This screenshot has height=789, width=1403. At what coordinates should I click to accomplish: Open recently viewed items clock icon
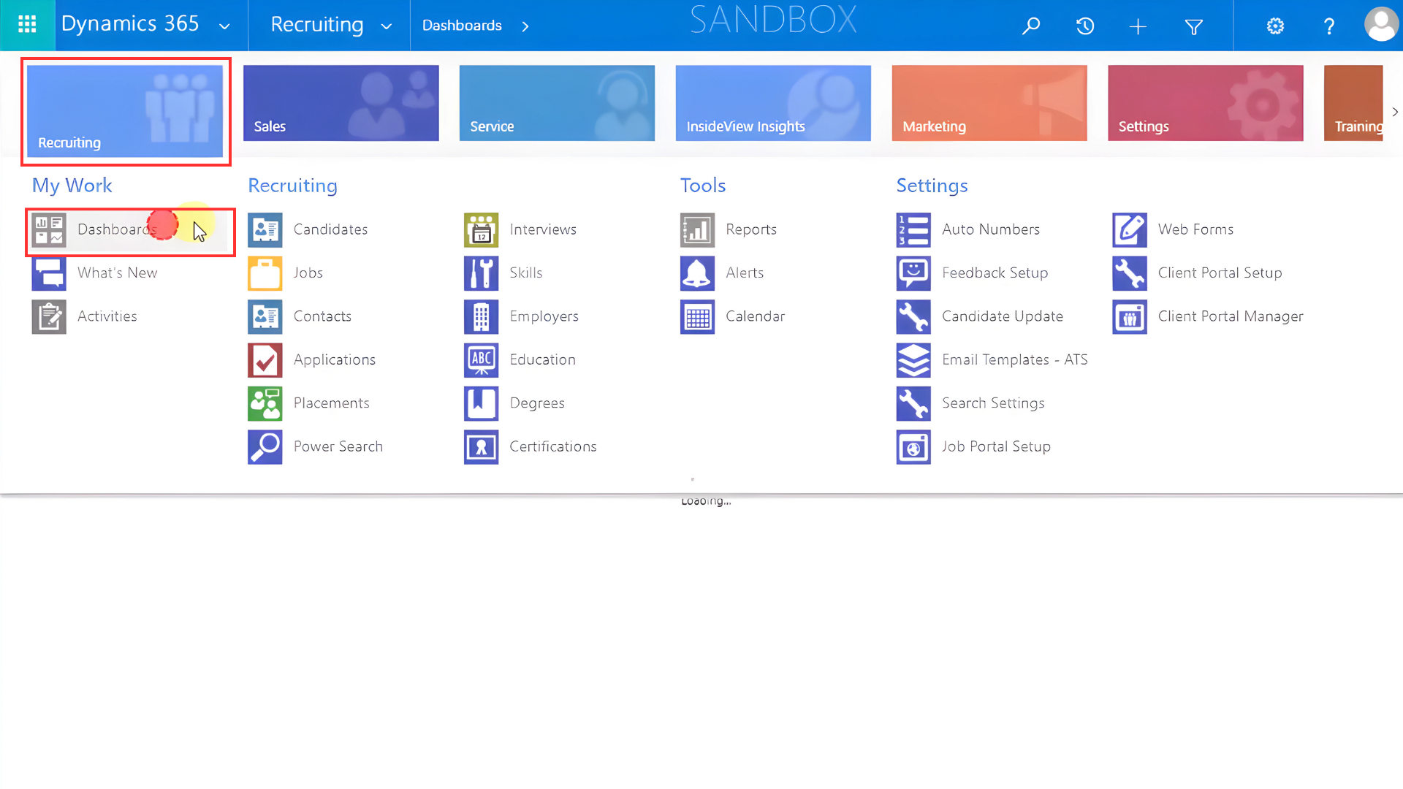coord(1085,26)
